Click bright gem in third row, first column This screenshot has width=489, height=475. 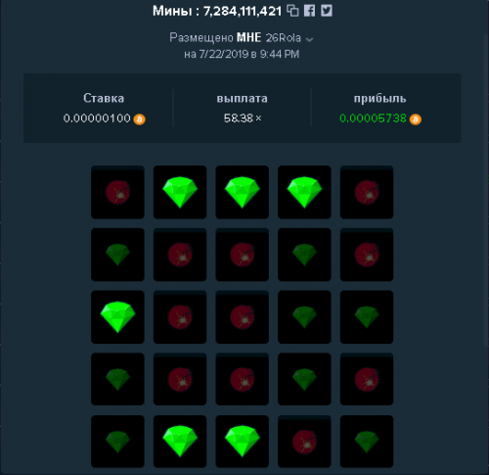pos(117,316)
